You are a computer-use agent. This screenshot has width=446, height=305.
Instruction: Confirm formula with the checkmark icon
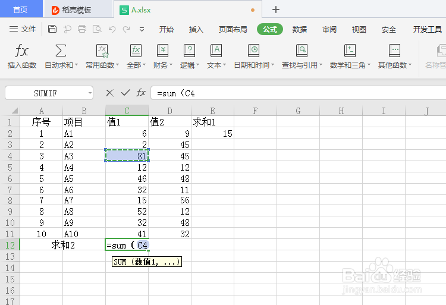[125, 92]
